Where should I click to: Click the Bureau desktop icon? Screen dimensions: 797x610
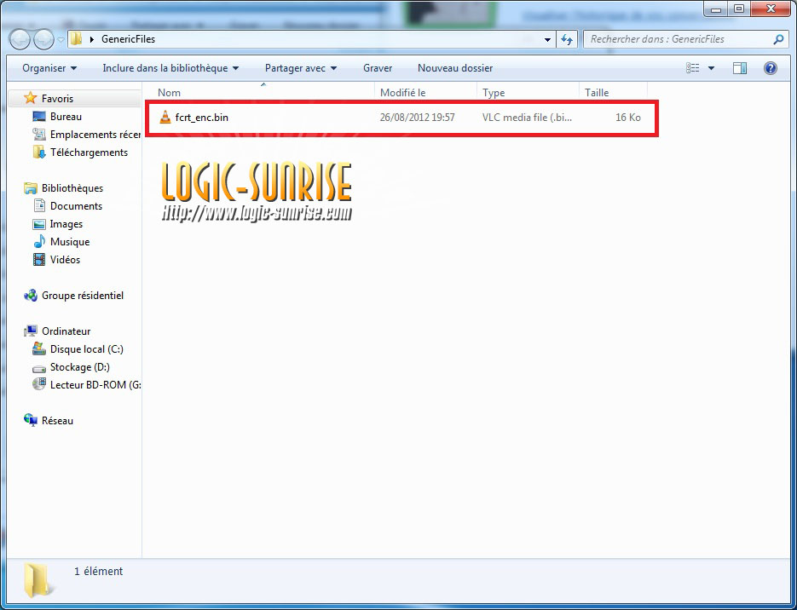click(39, 117)
